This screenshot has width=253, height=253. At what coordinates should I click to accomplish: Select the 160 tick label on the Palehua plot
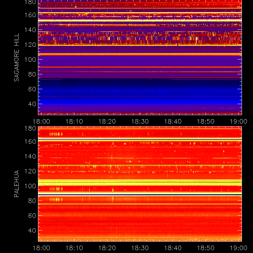pos(30,141)
